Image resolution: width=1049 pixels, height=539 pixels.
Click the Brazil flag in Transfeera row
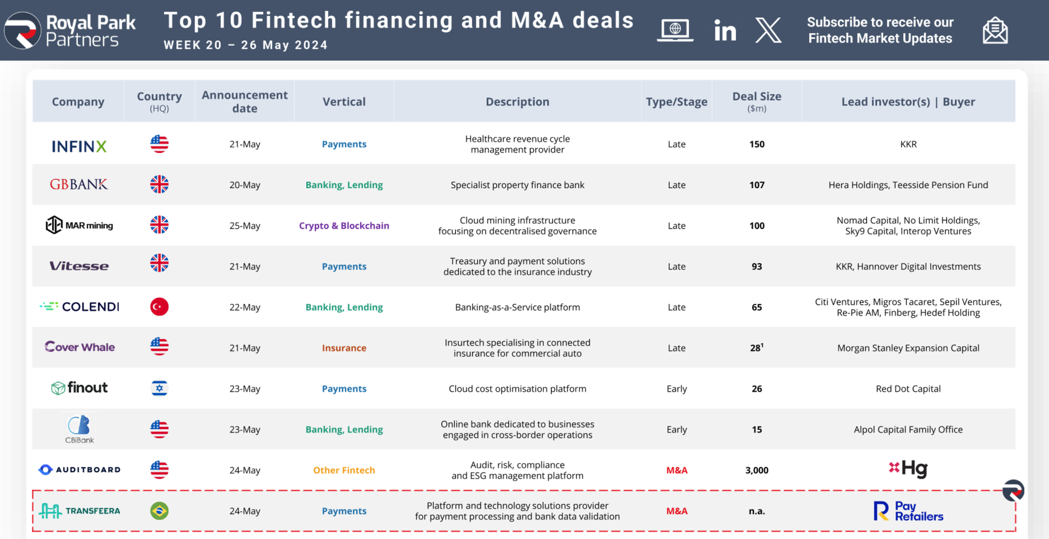click(x=159, y=511)
